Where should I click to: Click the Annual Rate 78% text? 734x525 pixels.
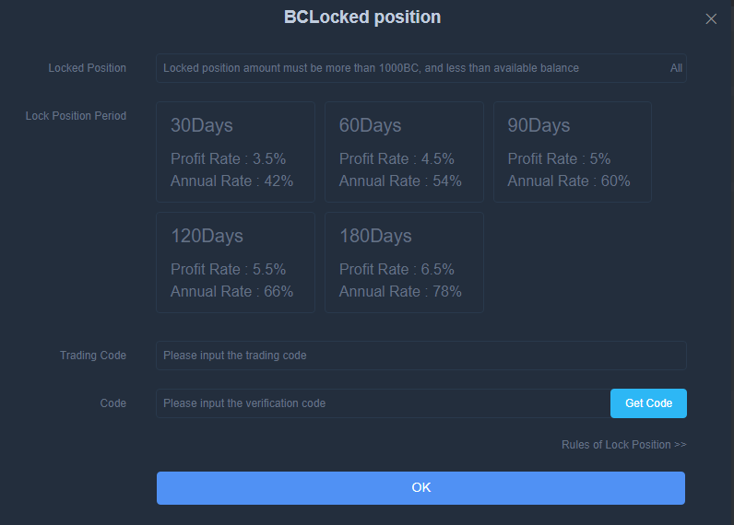point(400,291)
